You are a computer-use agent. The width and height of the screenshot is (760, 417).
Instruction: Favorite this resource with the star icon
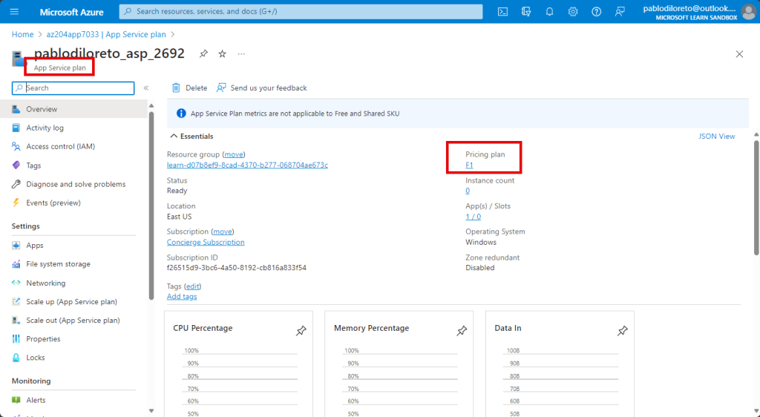222,54
